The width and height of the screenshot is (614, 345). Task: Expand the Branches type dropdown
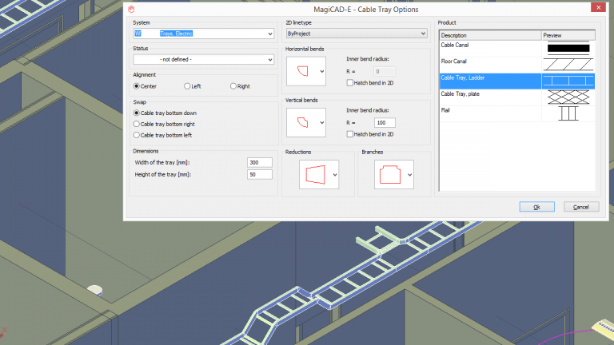[409, 174]
